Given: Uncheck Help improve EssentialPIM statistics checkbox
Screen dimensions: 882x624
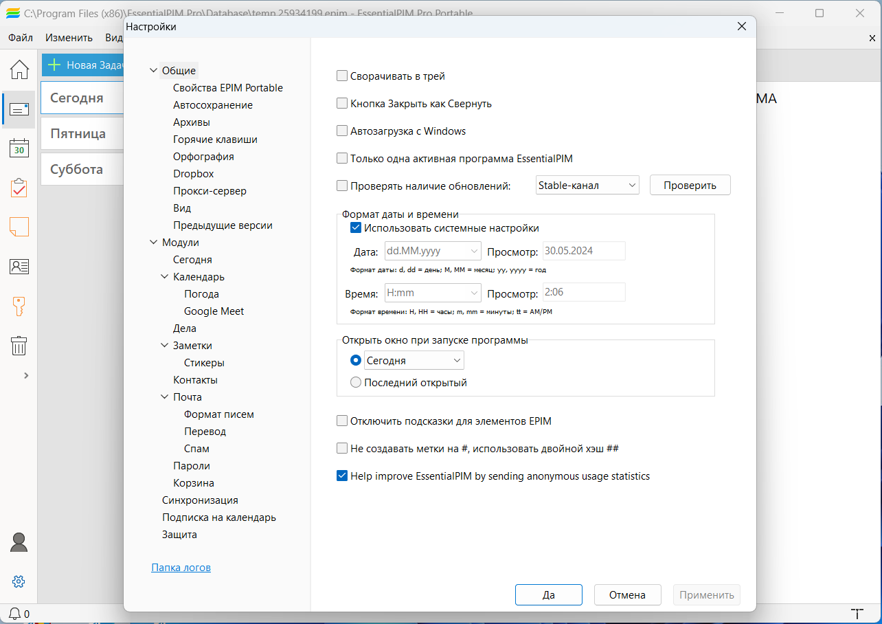Looking at the screenshot, I should click(x=342, y=476).
